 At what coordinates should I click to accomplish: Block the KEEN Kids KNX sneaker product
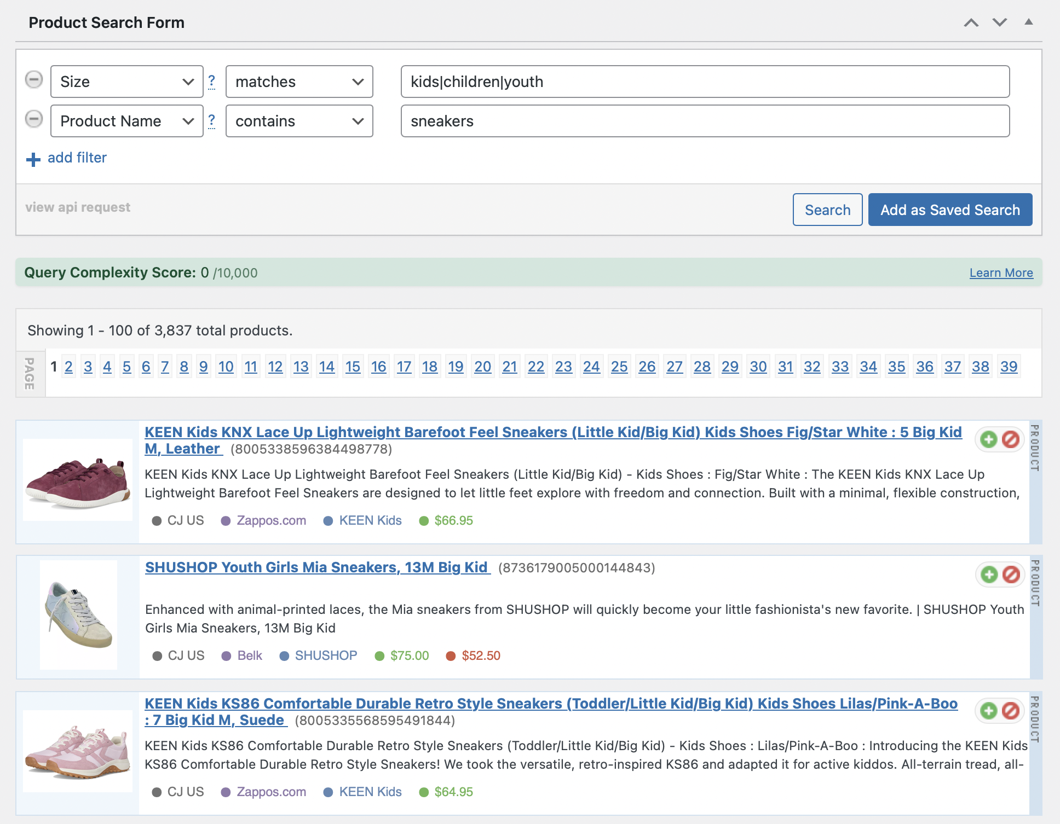[x=1011, y=439]
